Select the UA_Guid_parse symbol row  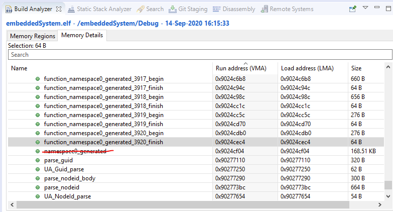[196, 169]
